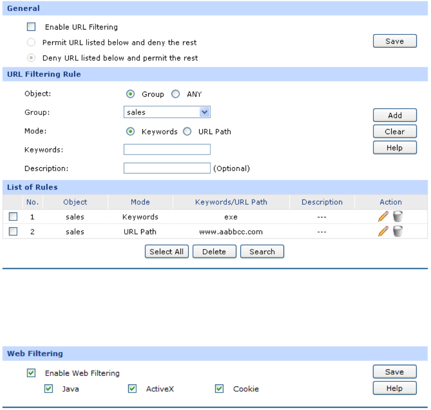Click the Description column header

(322, 202)
